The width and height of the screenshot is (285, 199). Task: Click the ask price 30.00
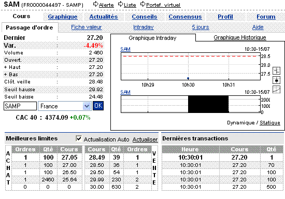[97, 187]
